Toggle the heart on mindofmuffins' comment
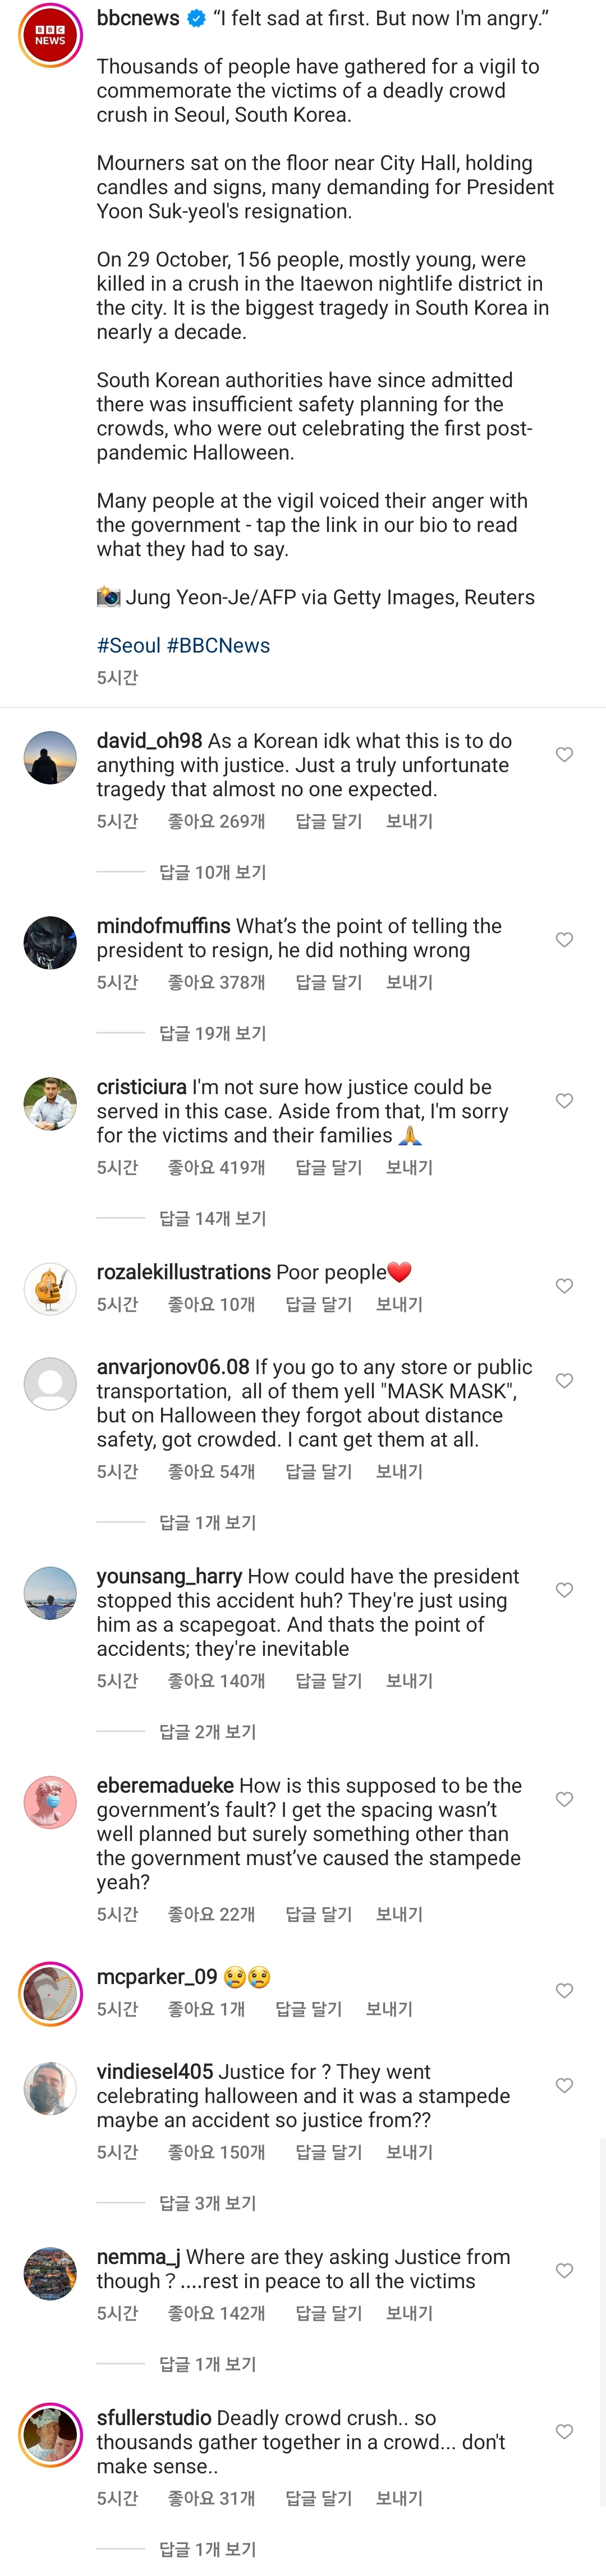The height and width of the screenshot is (2576, 606). (564, 939)
